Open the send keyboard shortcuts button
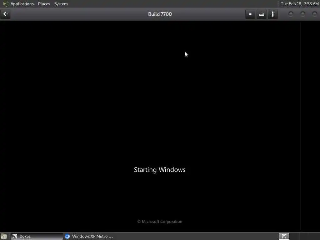Screen dimensions: 320x240 tap(262, 14)
